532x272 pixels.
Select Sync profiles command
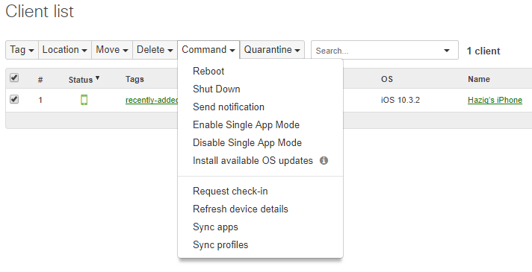point(220,245)
